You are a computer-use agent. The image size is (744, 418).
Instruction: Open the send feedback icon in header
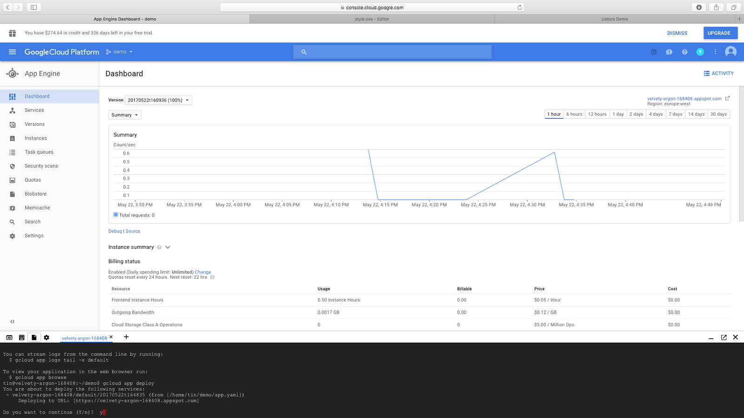coord(669,52)
